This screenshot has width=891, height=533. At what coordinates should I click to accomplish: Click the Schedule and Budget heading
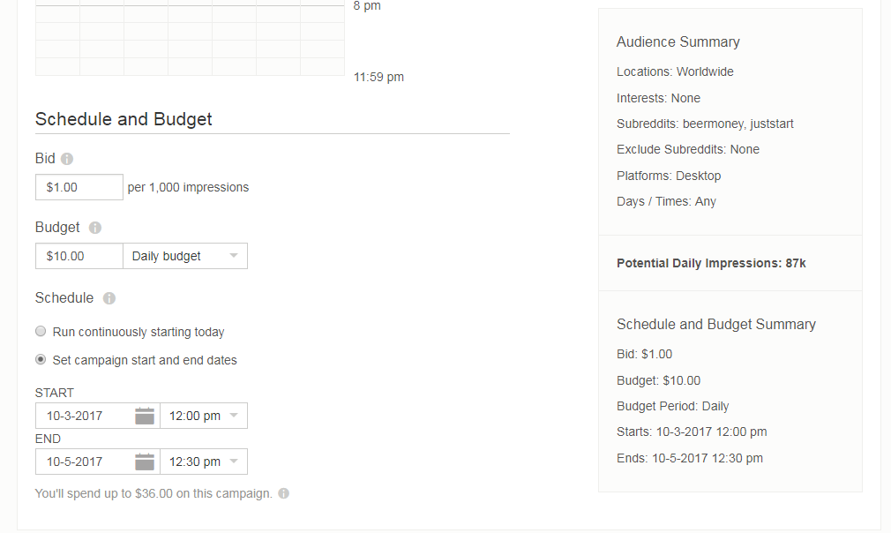124,119
